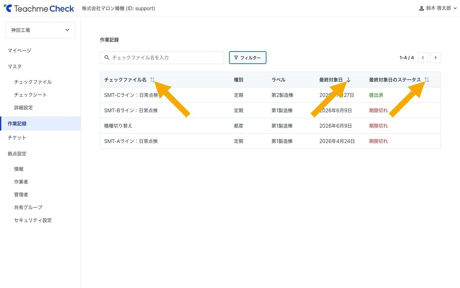Open 管理者 under 拠点設定

coord(21,195)
